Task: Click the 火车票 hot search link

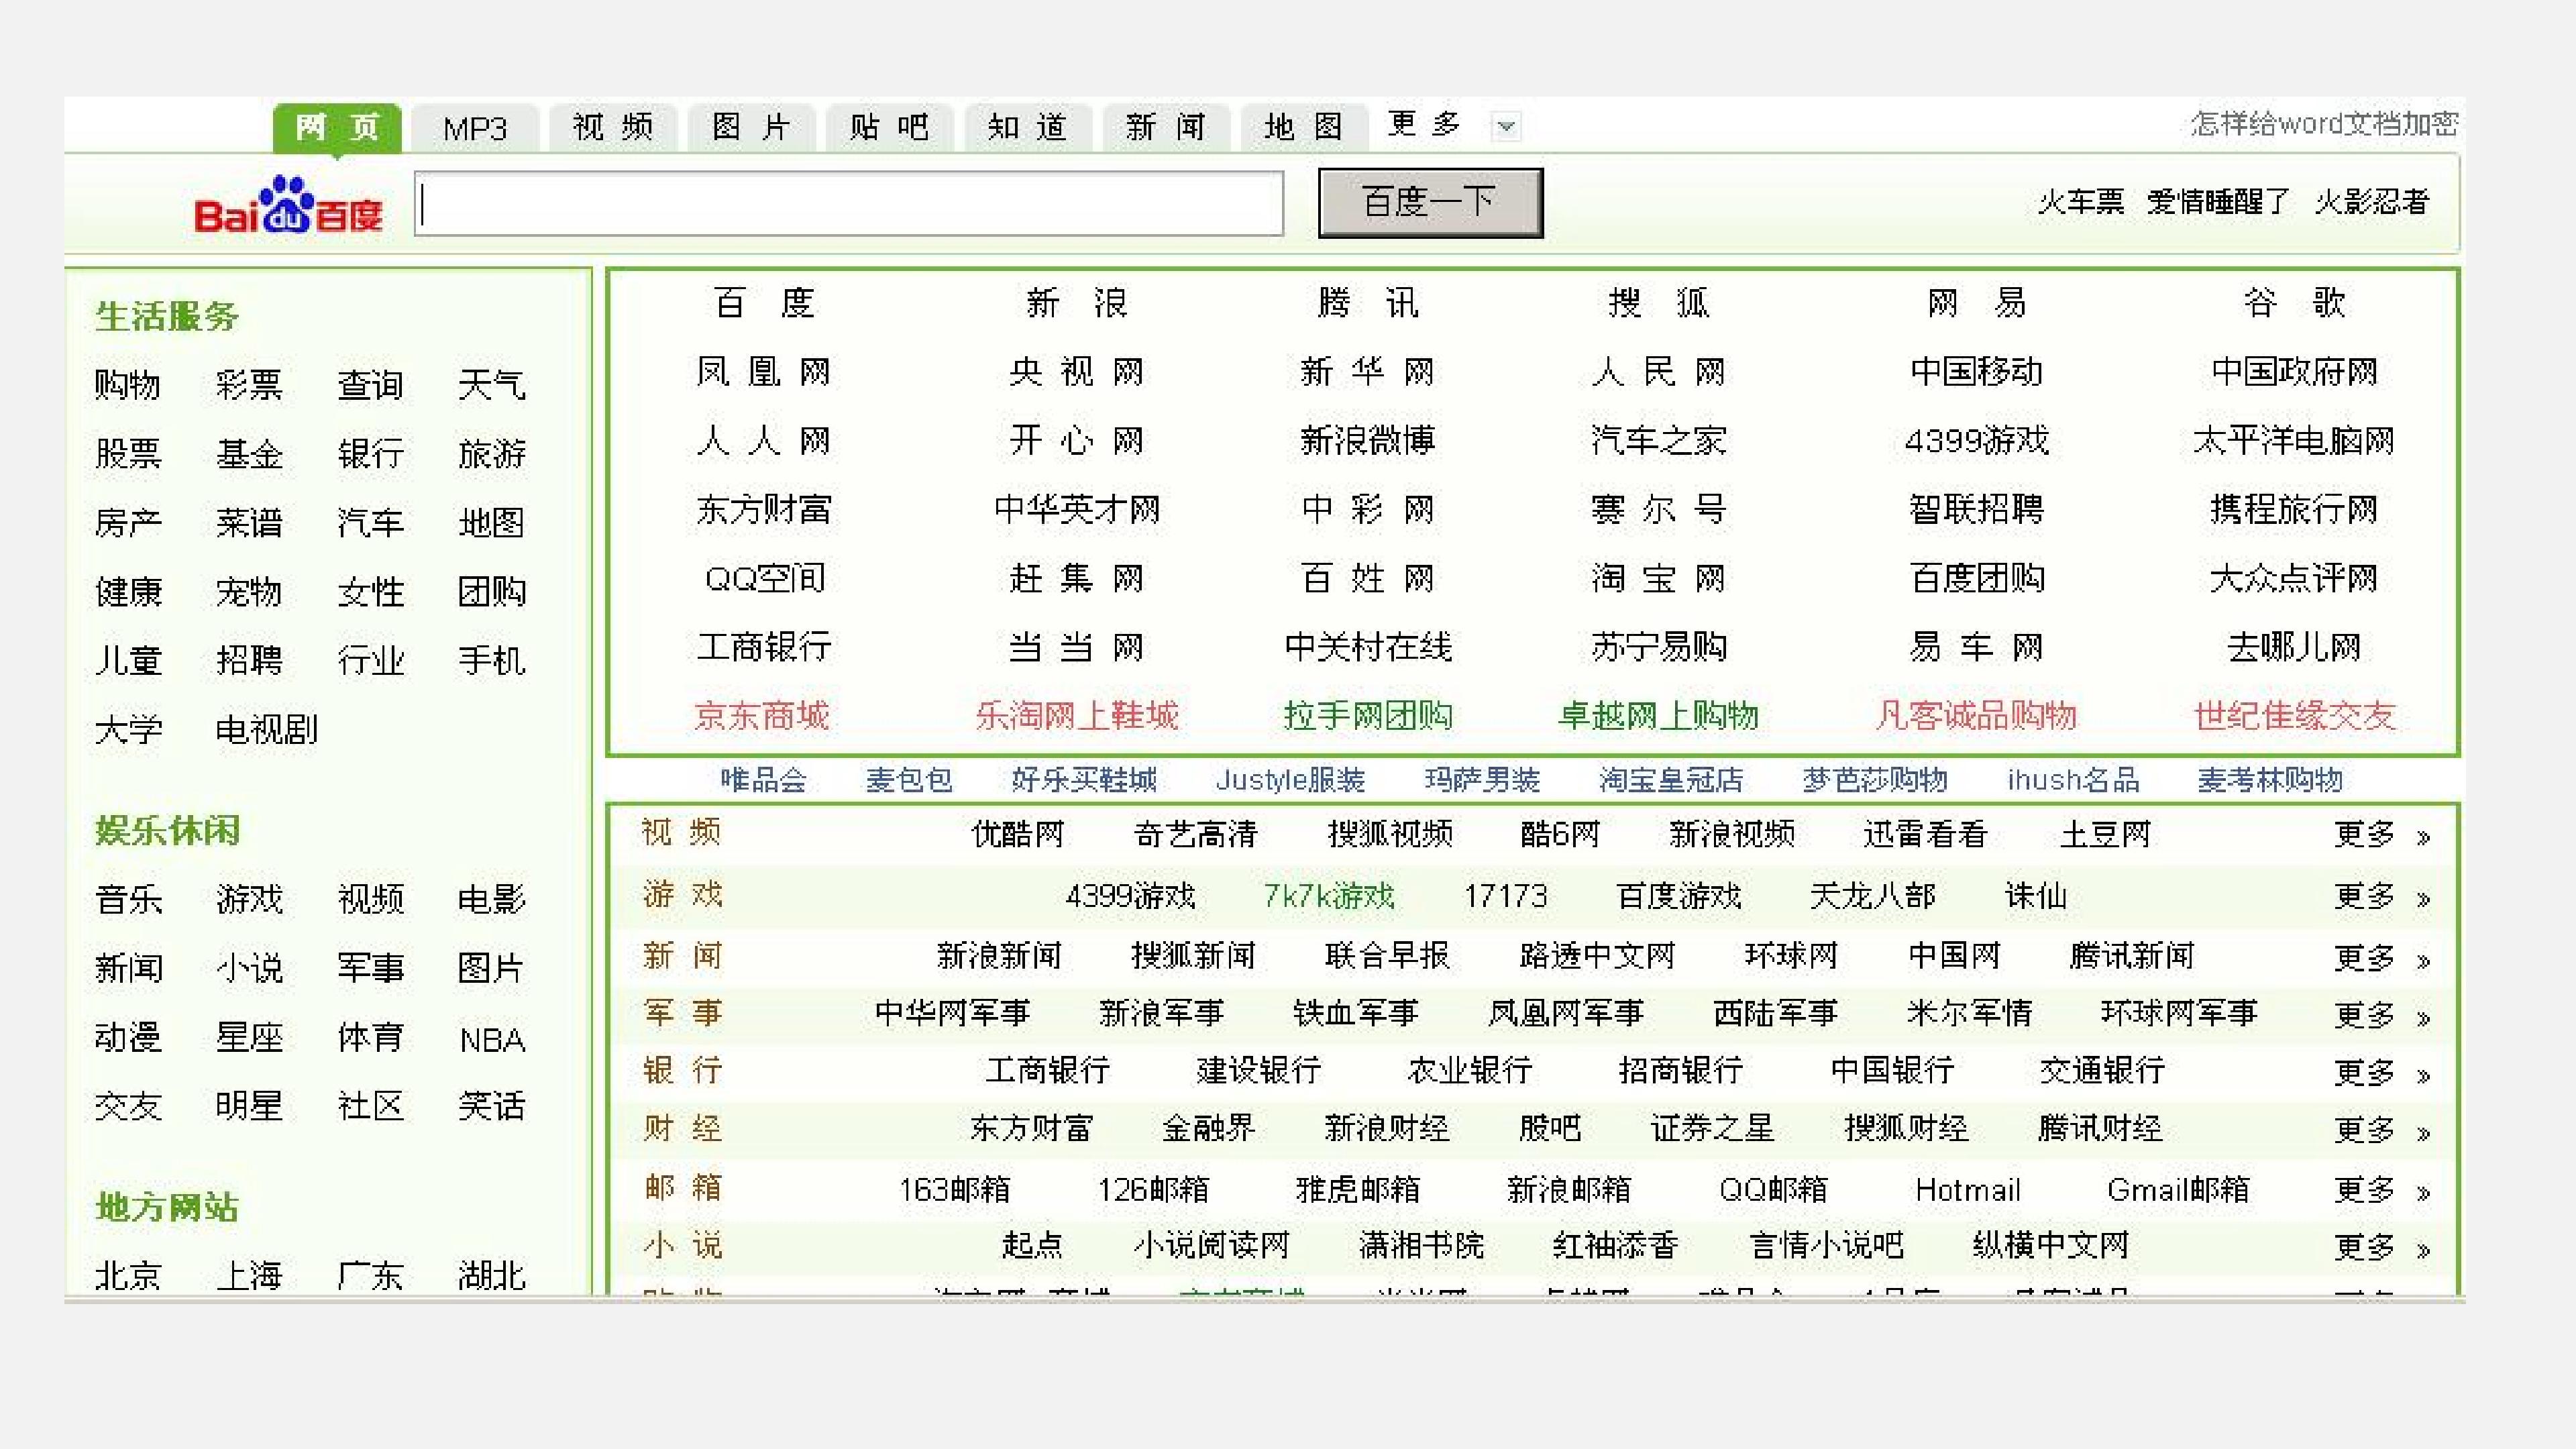Action: pyautogui.click(x=2081, y=202)
